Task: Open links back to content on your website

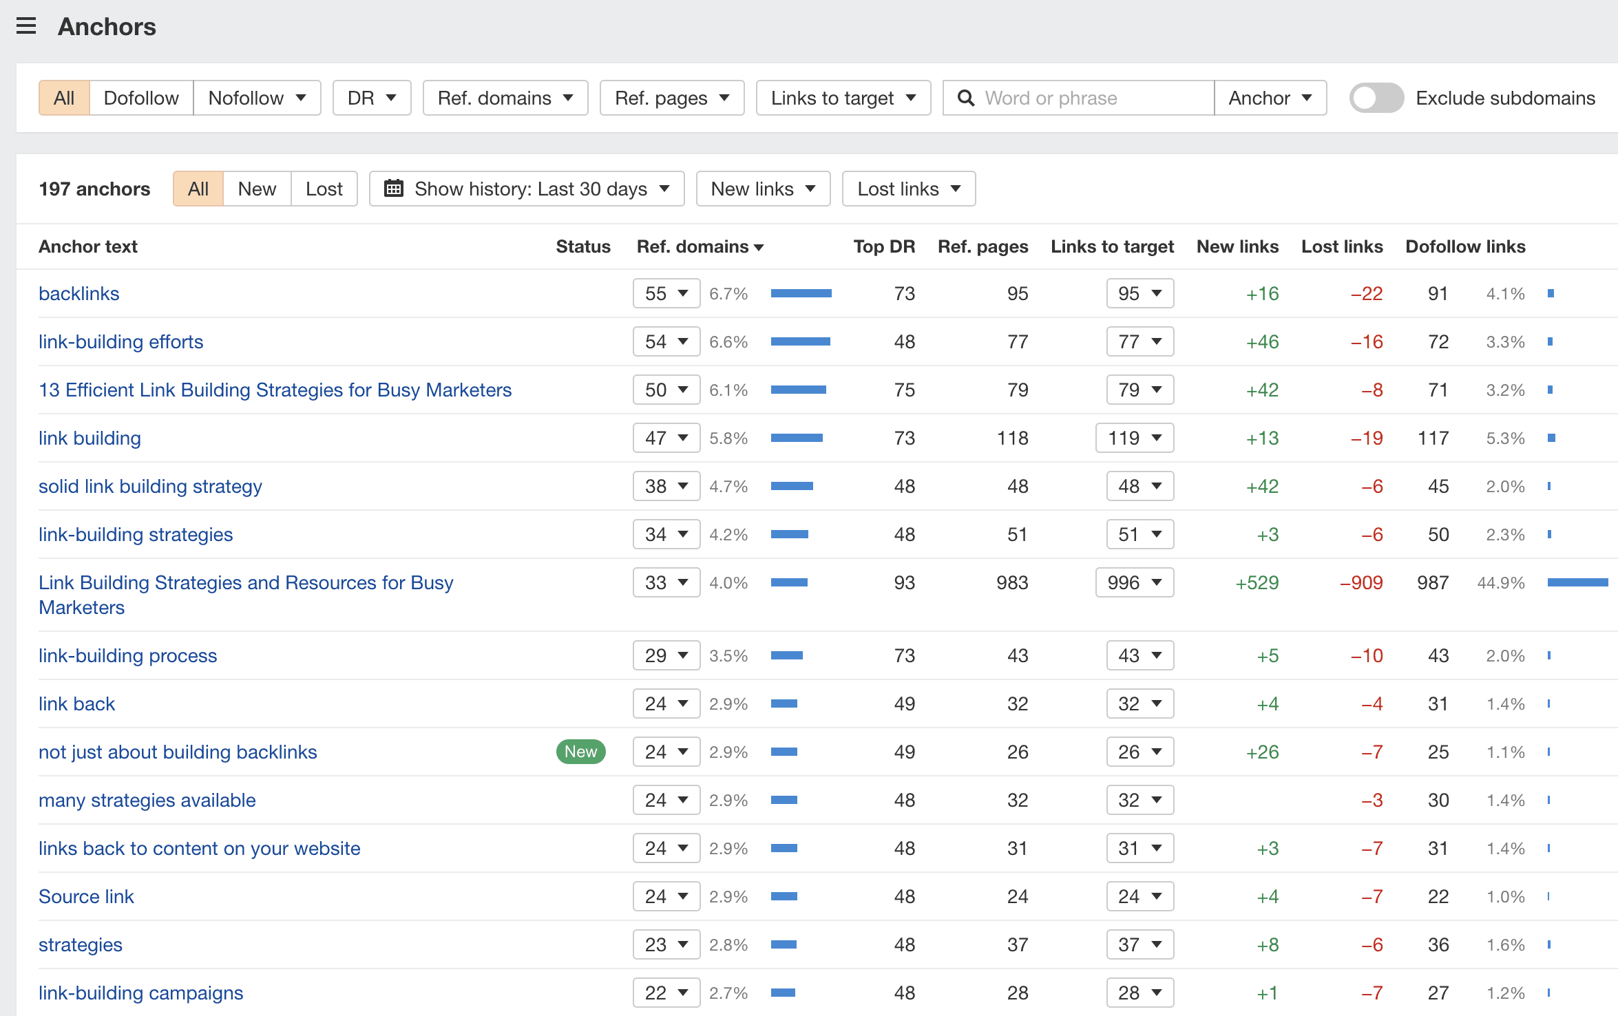Action: coord(200,848)
